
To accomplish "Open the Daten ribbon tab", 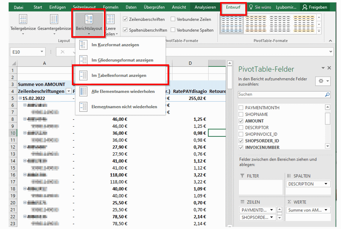I will click(x=131, y=7).
